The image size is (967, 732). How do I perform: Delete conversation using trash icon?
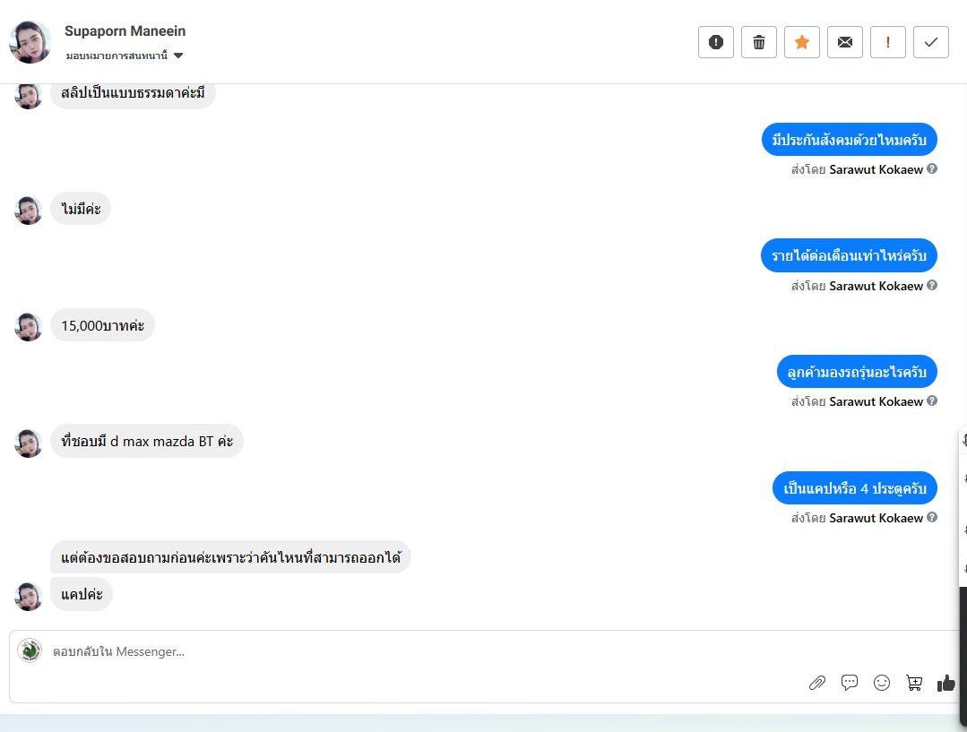coord(758,42)
